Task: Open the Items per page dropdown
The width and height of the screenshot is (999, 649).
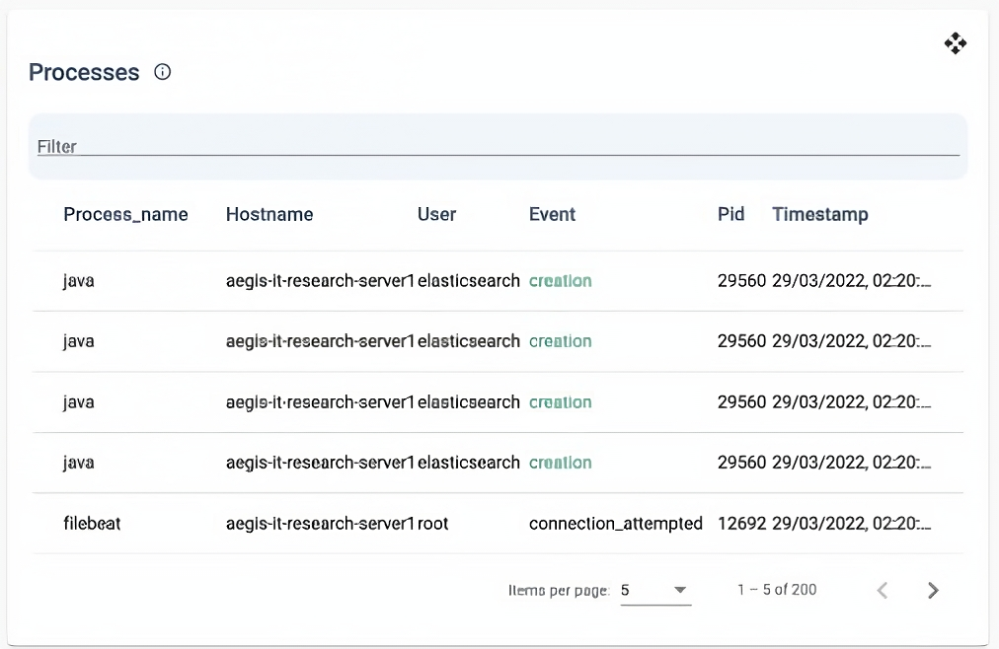Action: point(655,590)
